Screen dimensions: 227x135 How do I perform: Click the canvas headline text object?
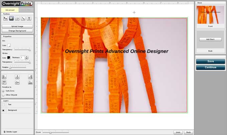(x=117, y=51)
